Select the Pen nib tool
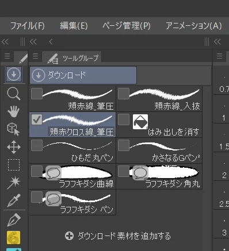Screen dimensions: 229x251 [x=14, y=219]
